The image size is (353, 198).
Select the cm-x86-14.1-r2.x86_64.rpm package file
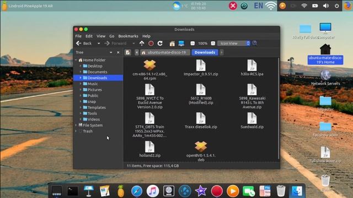pyautogui.click(x=149, y=70)
